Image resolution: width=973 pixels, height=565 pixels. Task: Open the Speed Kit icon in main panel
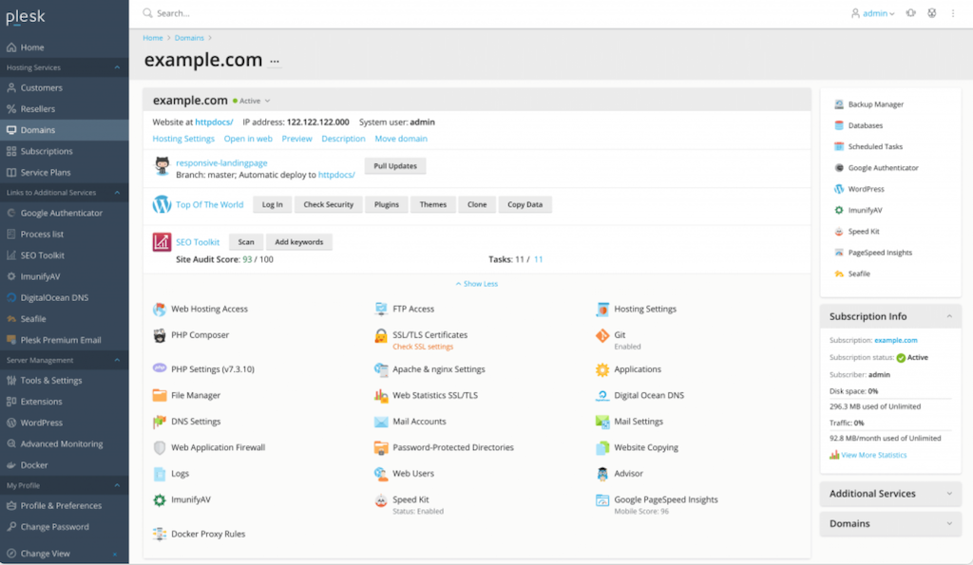coord(381,500)
